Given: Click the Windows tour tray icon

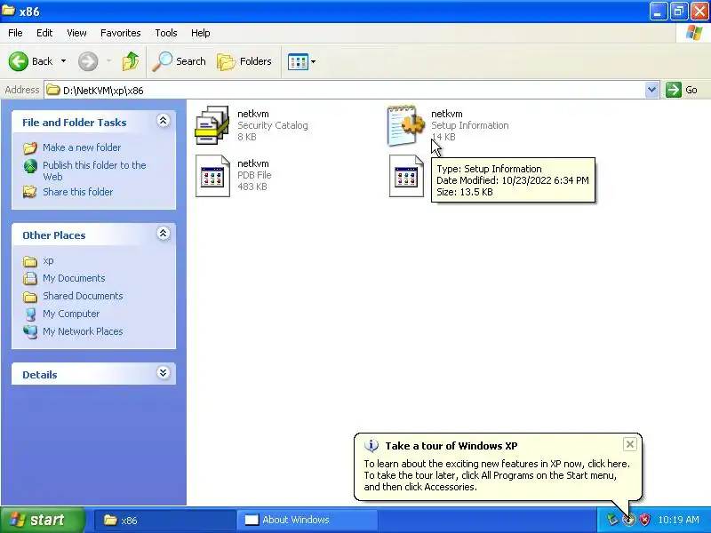Looking at the screenshot, I should point(628,520).
